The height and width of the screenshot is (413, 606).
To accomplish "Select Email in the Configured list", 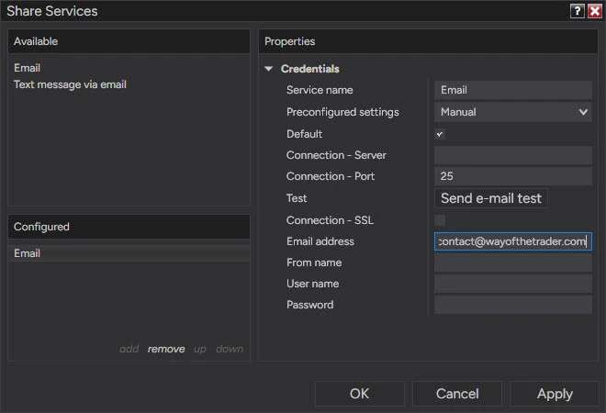I will [x=129, y=253].
